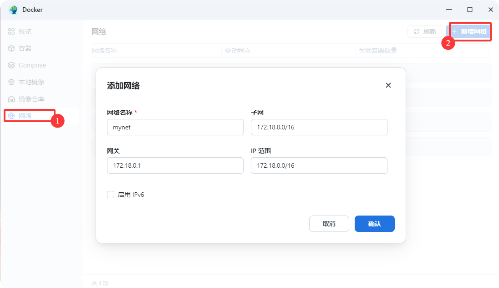The height and width of the screenshot is (288, 499).
Task: Click the Docker whale app icon
Action: point(13,10)
